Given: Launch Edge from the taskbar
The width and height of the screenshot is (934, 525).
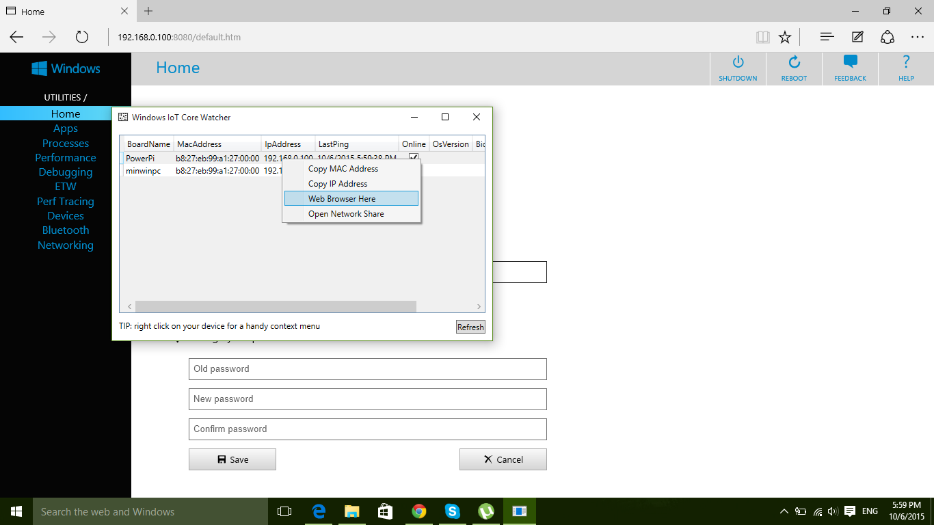Looking at the screenshot, I should [319, 511].
